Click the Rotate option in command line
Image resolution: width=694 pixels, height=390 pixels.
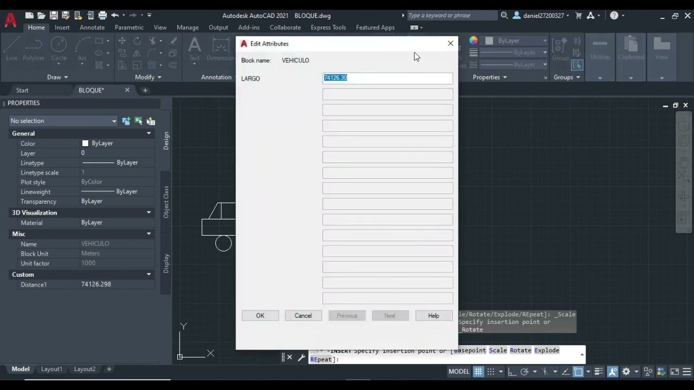[x=520, y=350]
